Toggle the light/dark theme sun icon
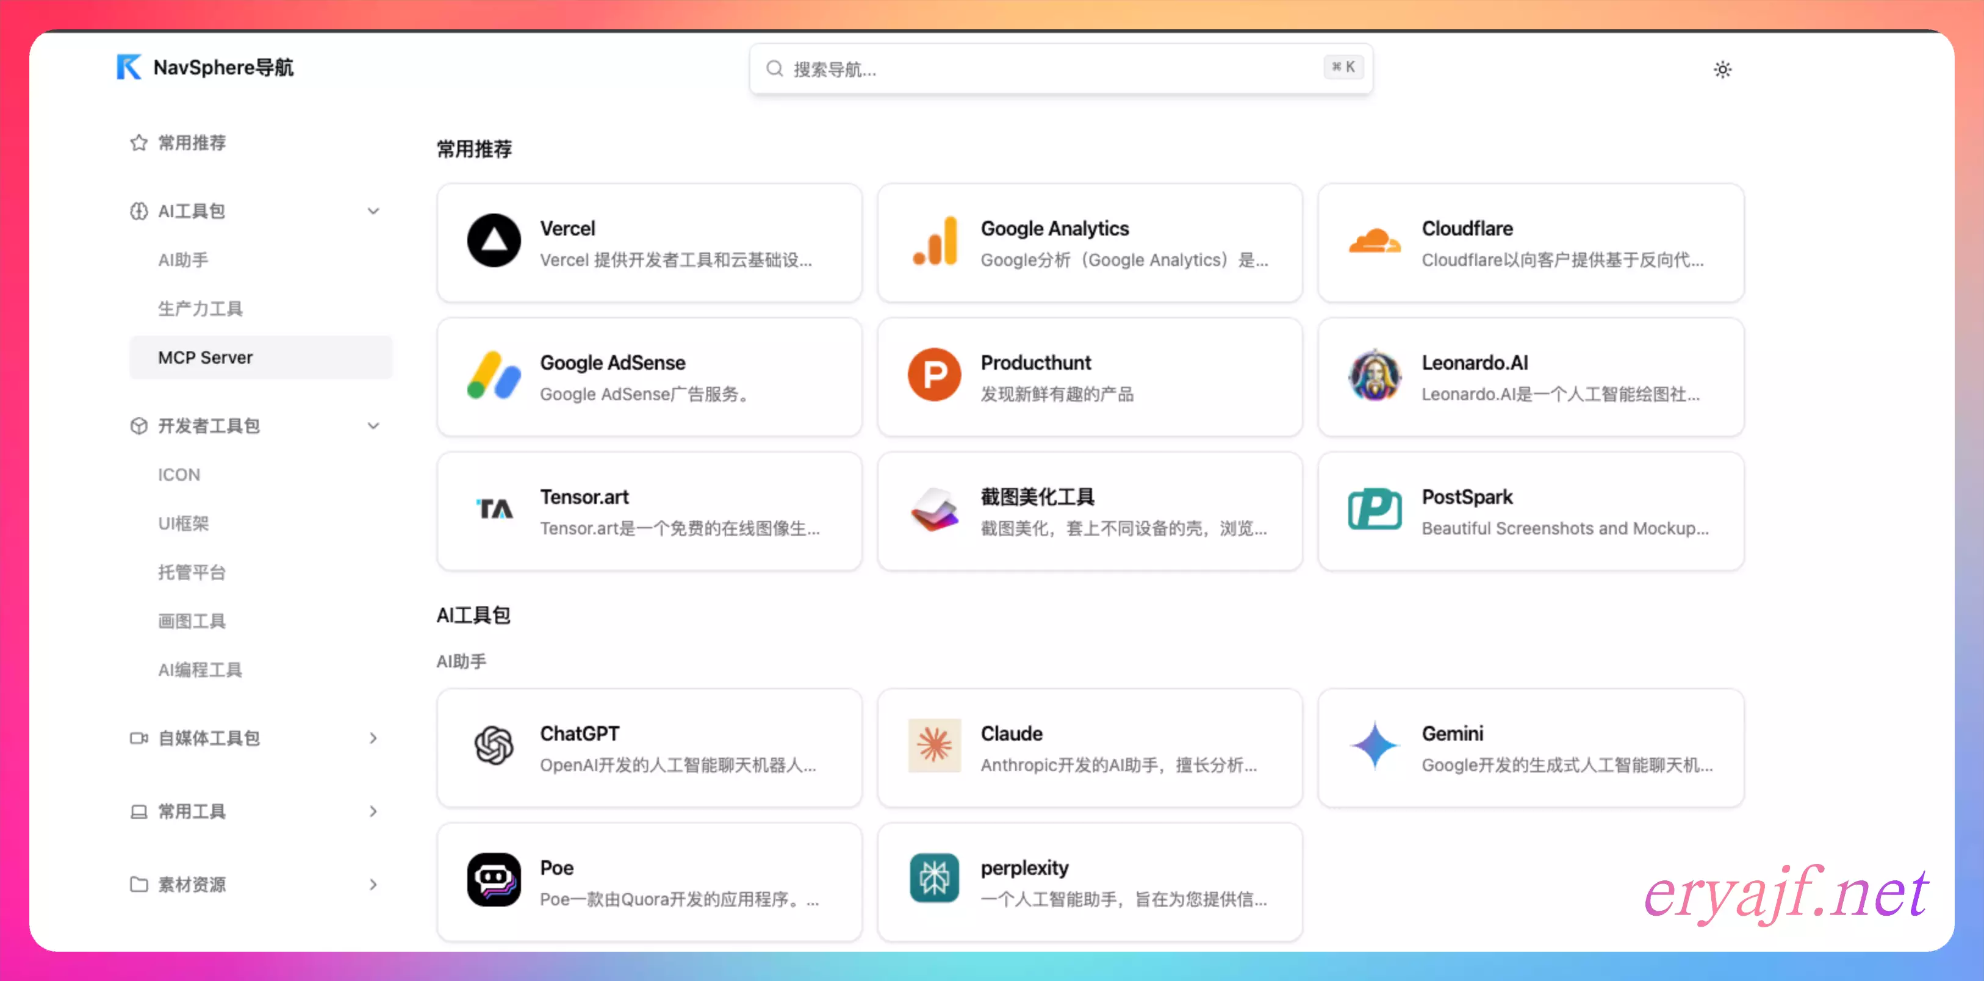1984x981 pixels. (1722, 70)
